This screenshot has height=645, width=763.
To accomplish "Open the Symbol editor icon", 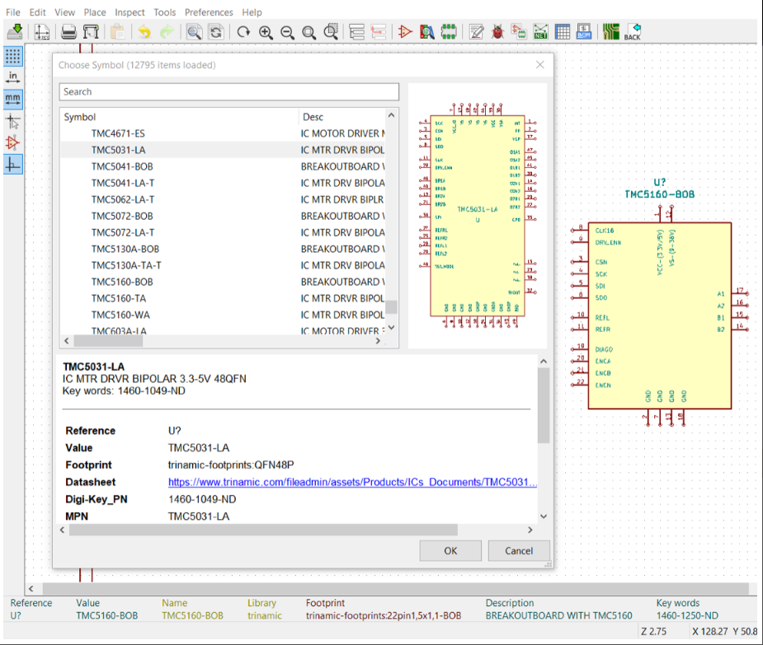I will point(404,32).
